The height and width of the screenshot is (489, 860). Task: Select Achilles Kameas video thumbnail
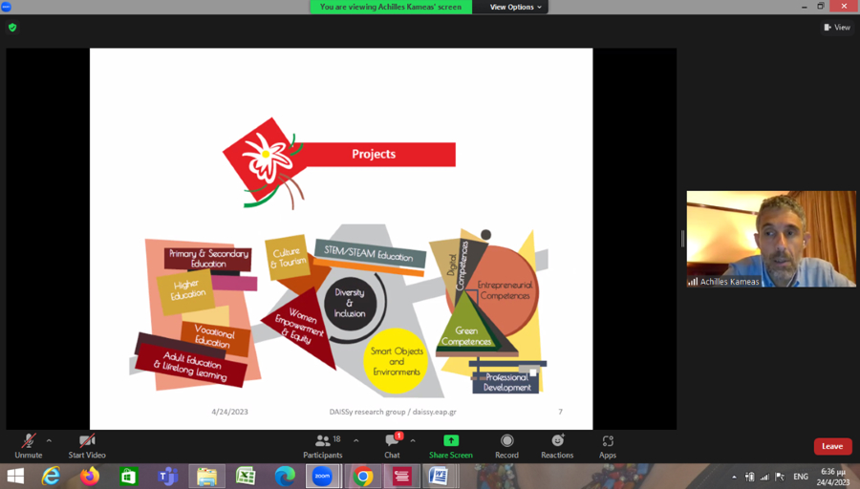(x=771, y=239)
